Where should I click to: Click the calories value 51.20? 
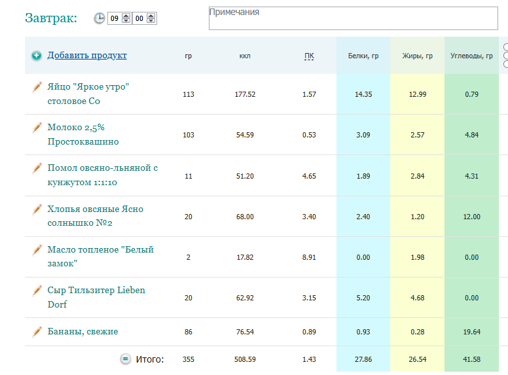[245, 176]
